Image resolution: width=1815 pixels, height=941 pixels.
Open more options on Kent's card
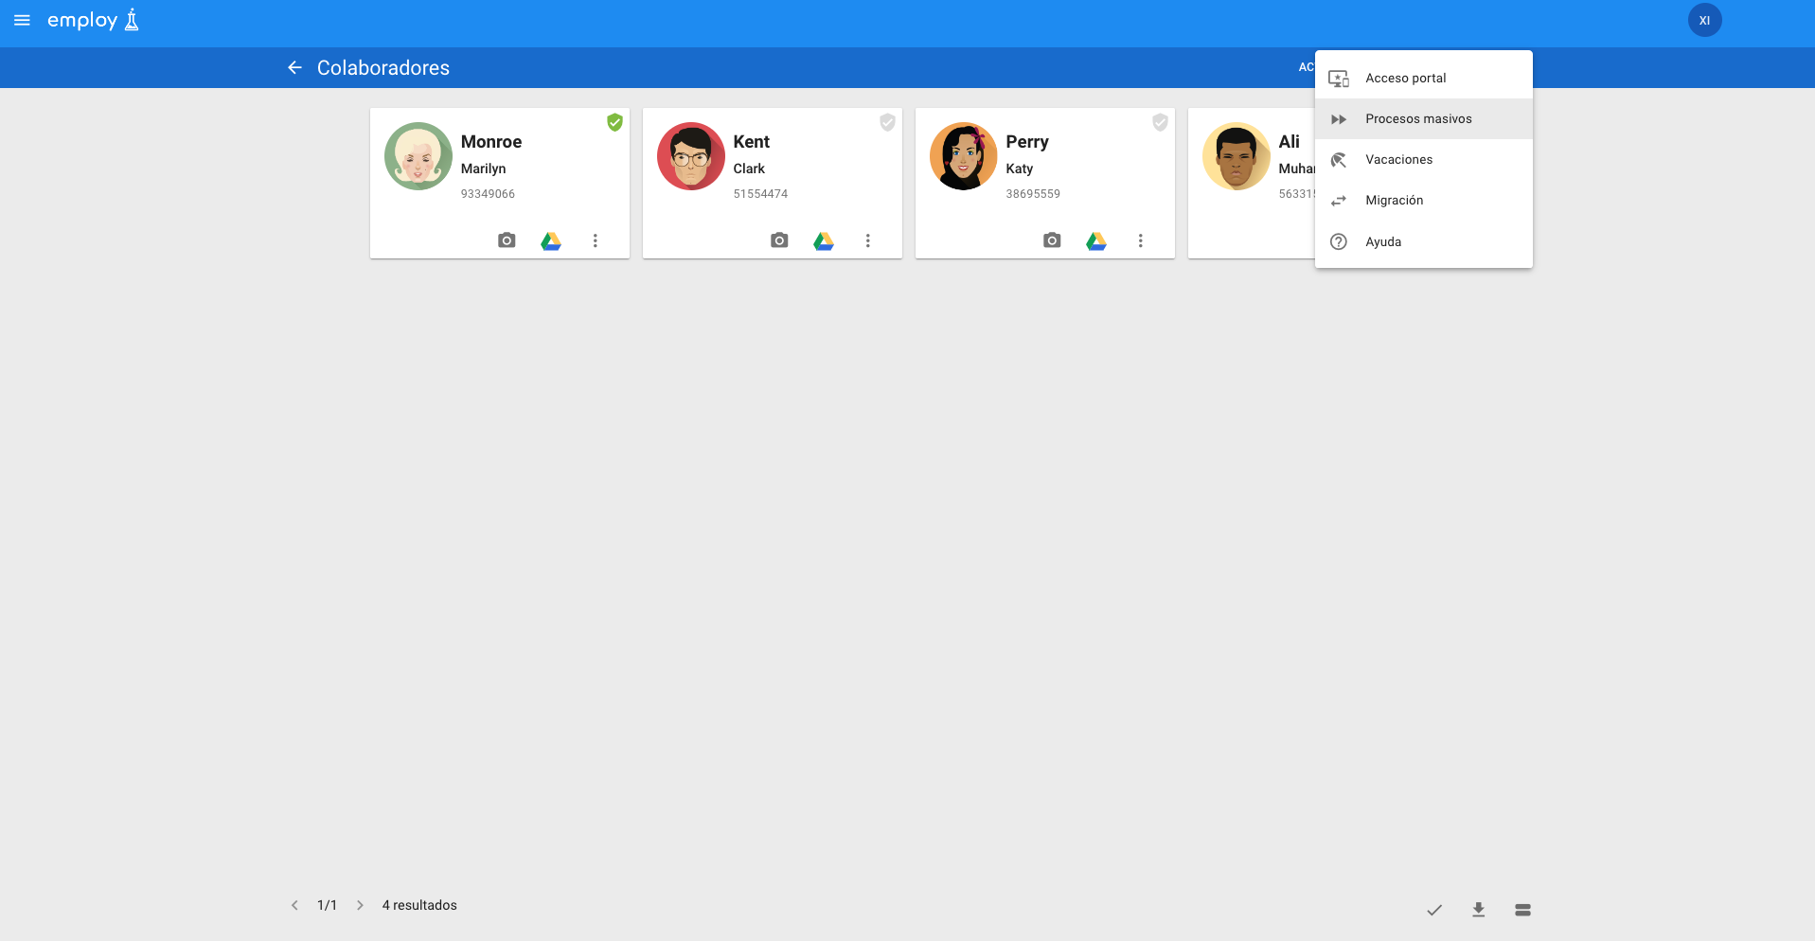[868, 240]
